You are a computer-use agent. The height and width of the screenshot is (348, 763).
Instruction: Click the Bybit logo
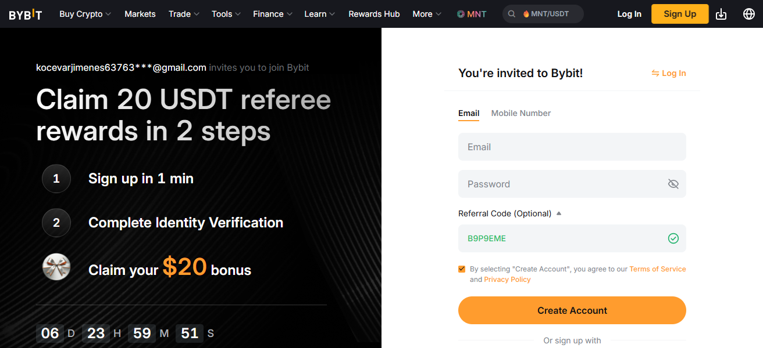click(25, 14)
